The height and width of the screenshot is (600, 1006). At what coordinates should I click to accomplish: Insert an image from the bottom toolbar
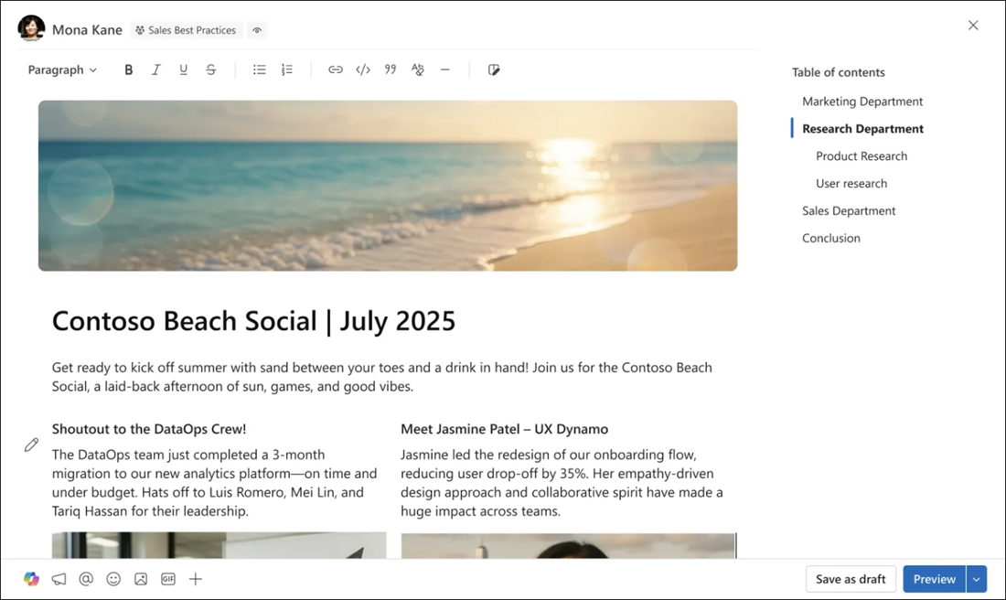[141, 579]
